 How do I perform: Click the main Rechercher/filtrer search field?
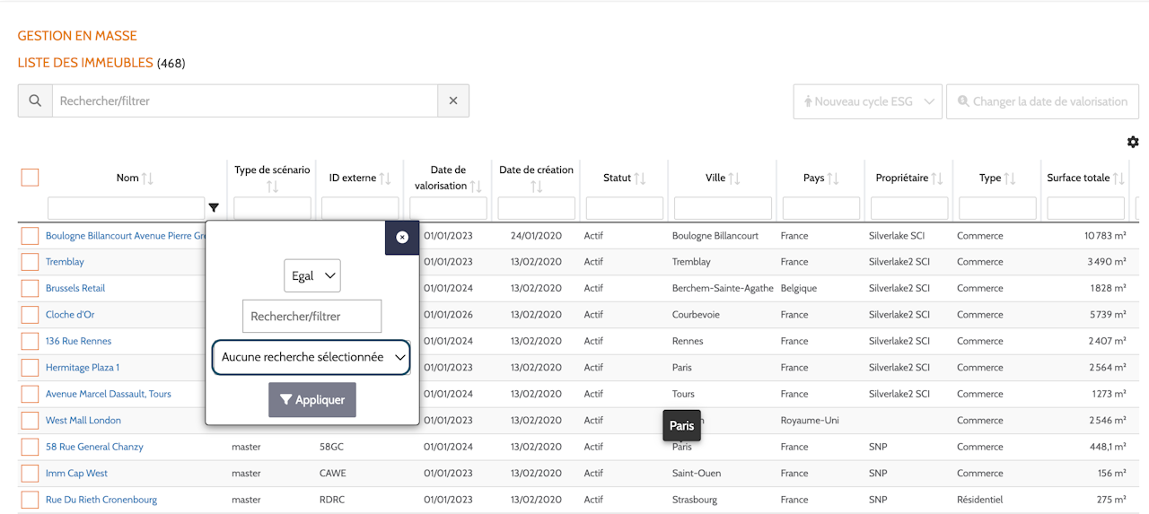pos(245,101)
